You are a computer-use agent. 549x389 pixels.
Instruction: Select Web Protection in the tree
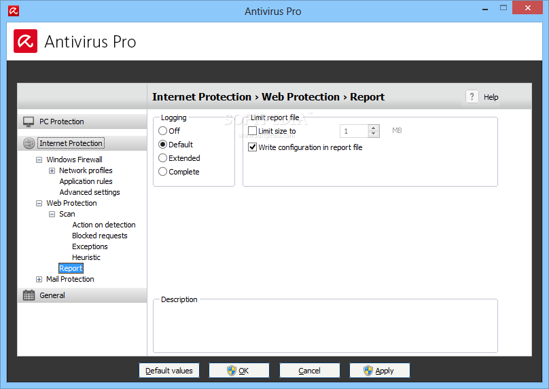[x=71, y=203]
